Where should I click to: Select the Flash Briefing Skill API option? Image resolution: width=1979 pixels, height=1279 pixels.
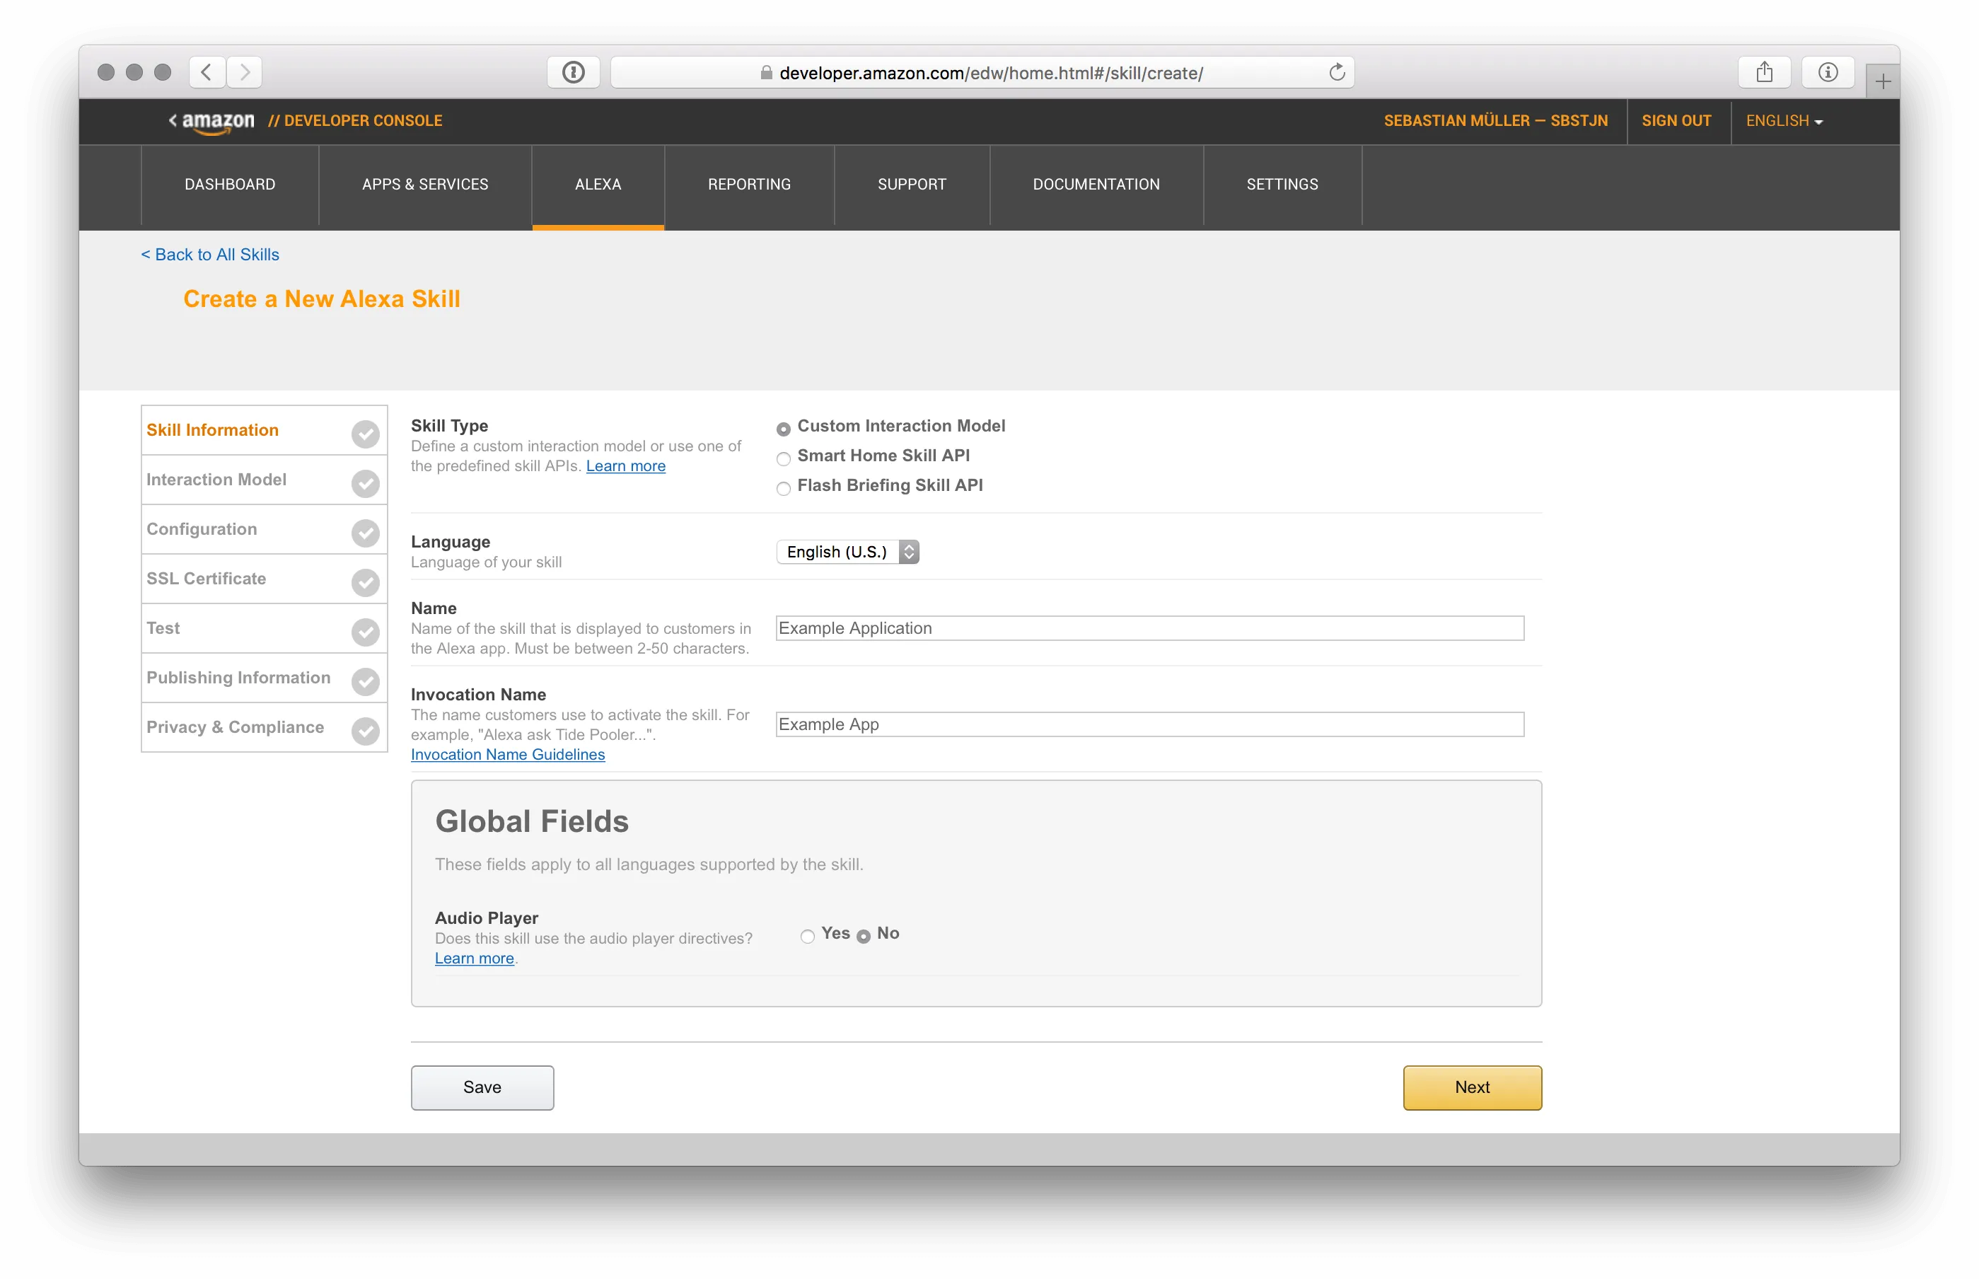(x=783, y=488)
